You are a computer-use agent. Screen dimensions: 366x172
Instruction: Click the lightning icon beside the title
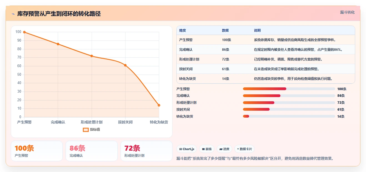(x=13, y=14)
